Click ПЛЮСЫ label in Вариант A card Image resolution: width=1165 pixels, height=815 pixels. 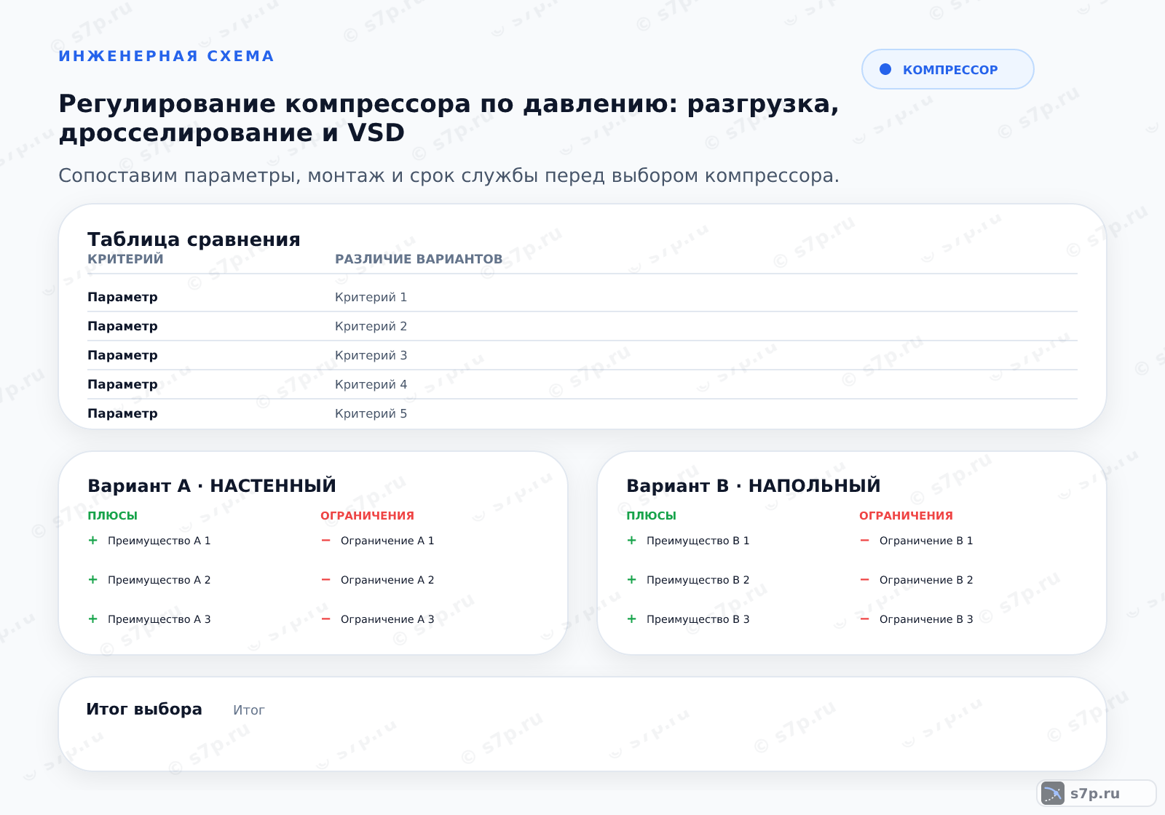(x=112, y=515)
